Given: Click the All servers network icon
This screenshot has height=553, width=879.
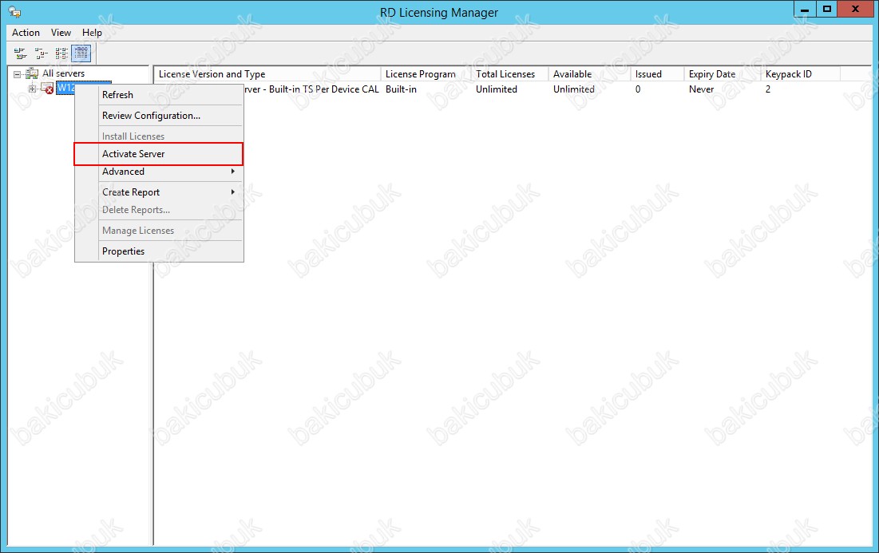Looking at the screenshot, I should point(32,73).
